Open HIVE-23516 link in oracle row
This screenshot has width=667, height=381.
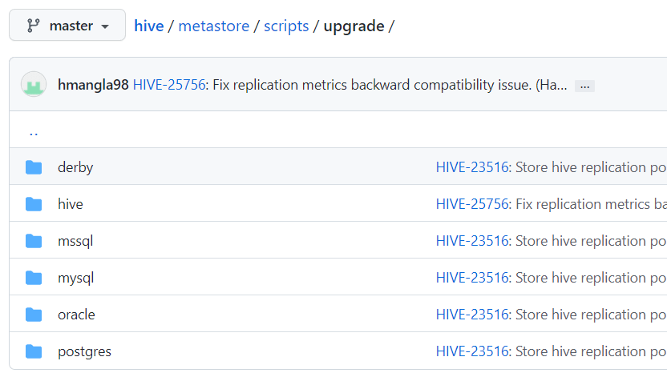click(x=472, y=315)
